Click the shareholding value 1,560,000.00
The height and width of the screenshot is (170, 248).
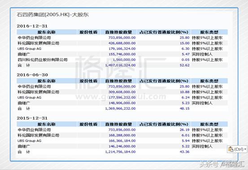click(x=124, y=60)
